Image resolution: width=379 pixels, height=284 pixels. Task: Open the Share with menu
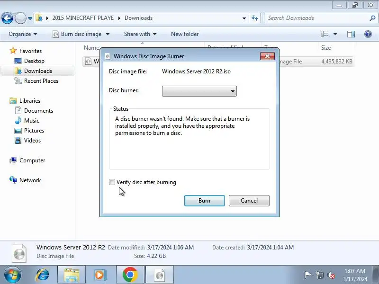point(140,34)
